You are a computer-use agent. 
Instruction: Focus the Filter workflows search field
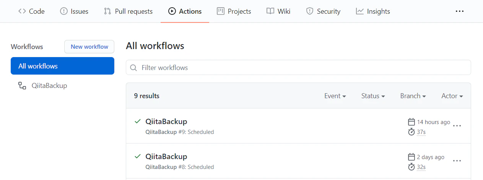click(x=298, y=68)
